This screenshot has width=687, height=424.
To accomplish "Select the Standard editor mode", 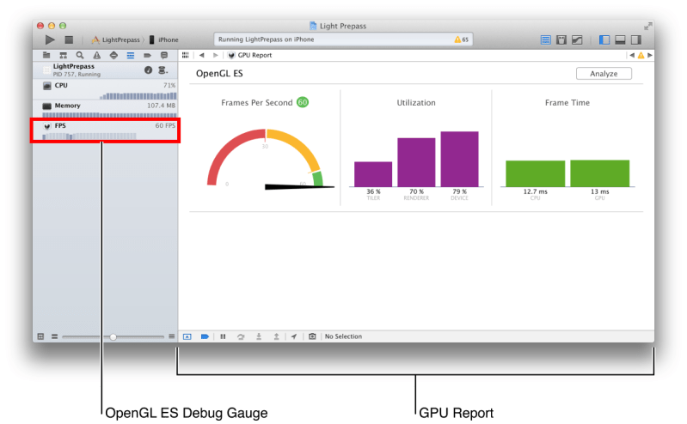I will point(545,39).
